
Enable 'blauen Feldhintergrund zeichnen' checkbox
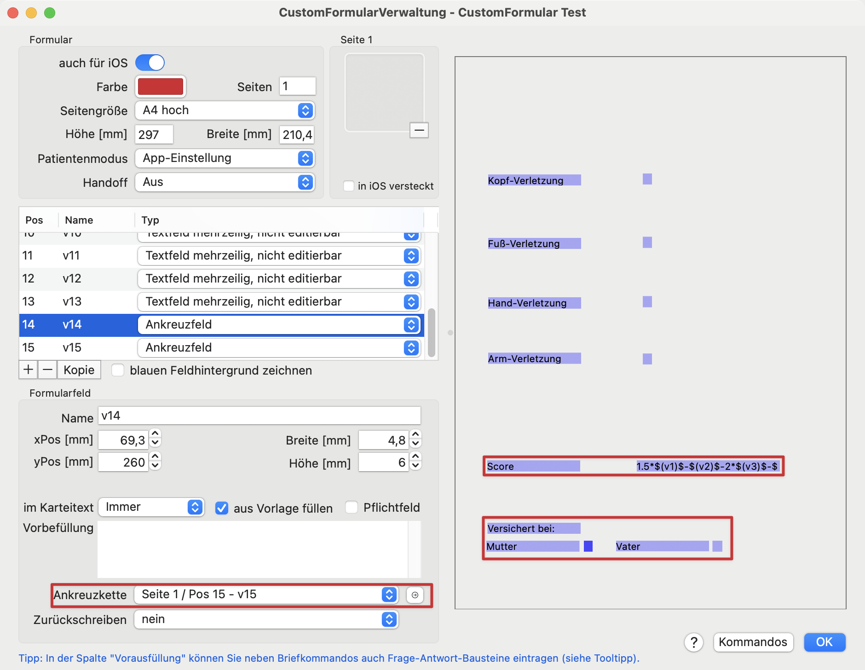118,370
